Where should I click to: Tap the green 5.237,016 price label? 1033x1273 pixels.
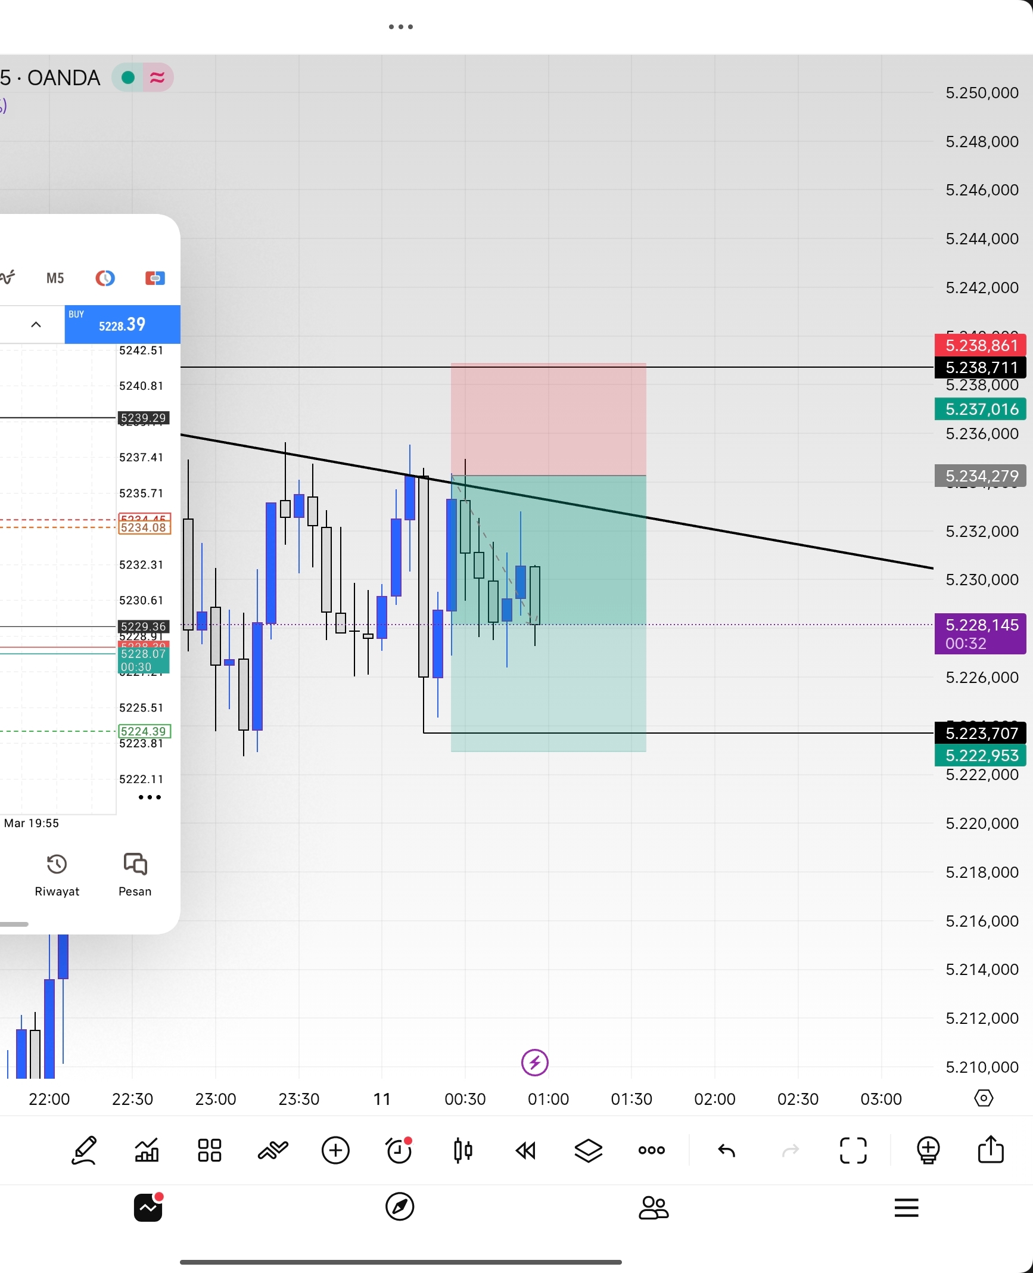(x=981, y=409)
